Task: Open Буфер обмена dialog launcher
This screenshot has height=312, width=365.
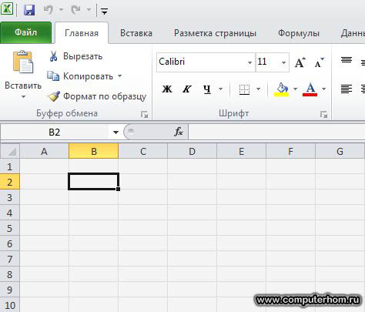Action: 145,115
